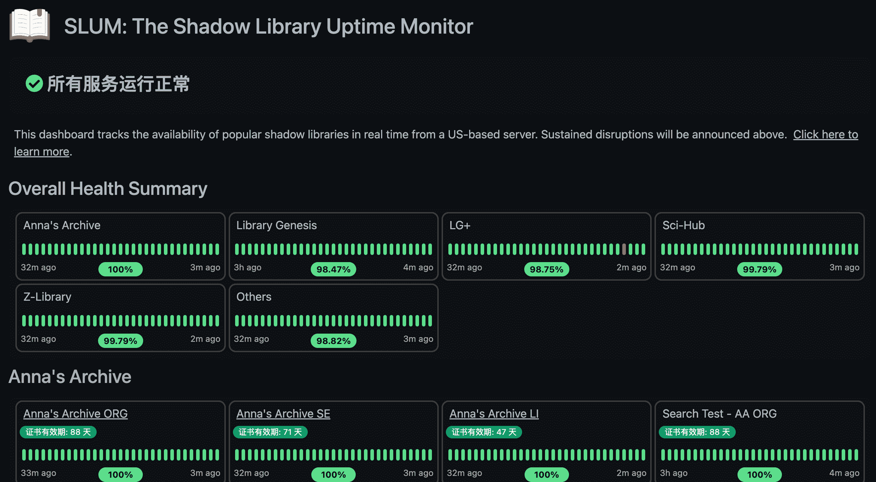Image resolution: width=876 pixels, height=482 pixels.
Task: Click Search Test AA ORG certificate 88 天 badge
Action: click(x=697, y=432)
